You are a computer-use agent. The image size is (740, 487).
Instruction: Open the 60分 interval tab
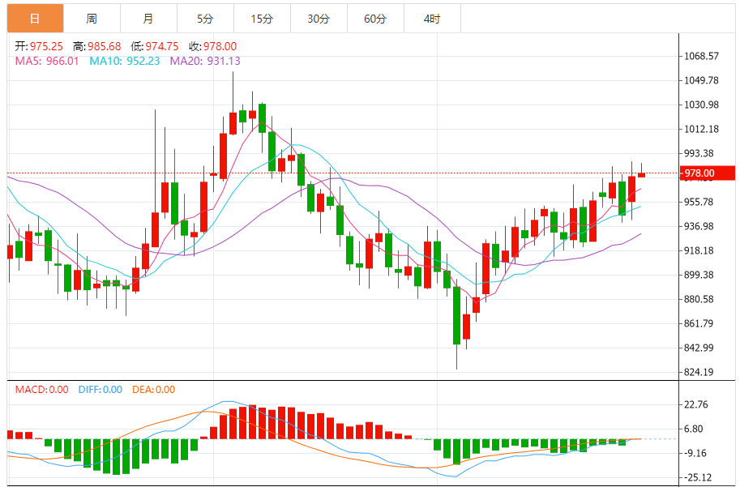pyautogui.click(x=375, y=19)
